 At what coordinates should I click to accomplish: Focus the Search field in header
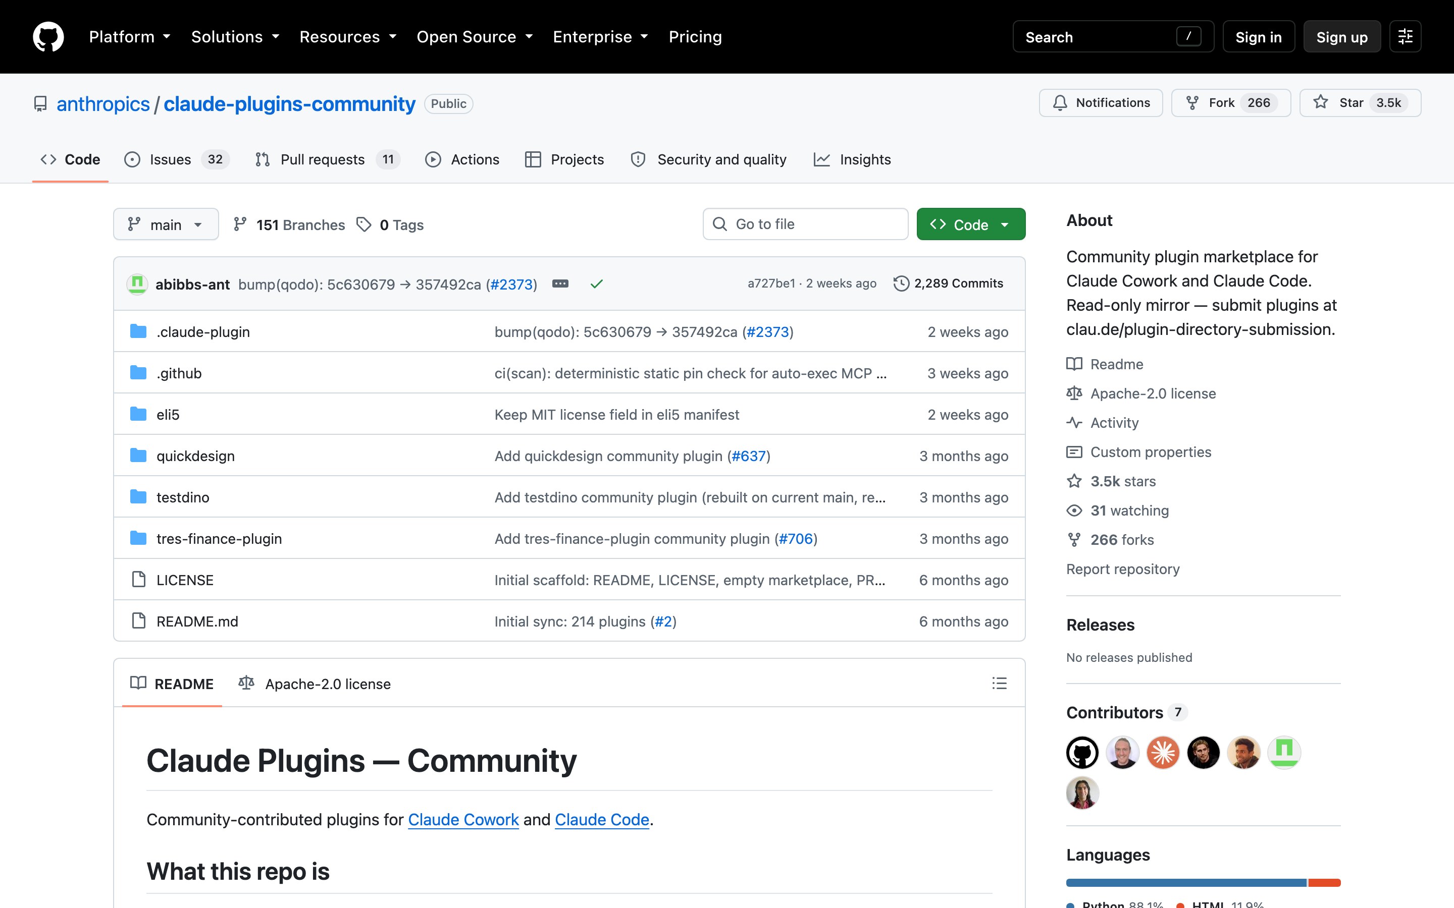pos(1113,37)
